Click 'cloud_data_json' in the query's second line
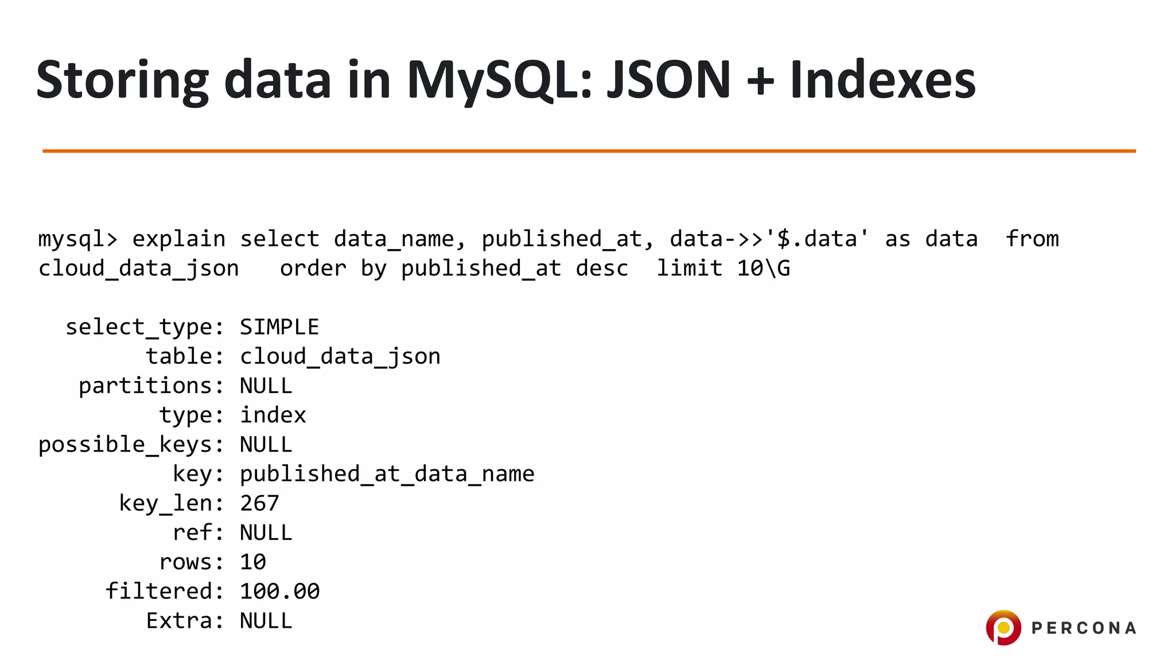This screenshot has width=1175, height=661. tap(138, 269)
